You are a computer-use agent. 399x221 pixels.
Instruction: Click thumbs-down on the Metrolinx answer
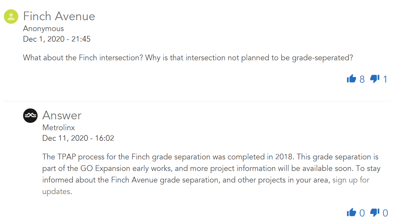pos(375,212)
